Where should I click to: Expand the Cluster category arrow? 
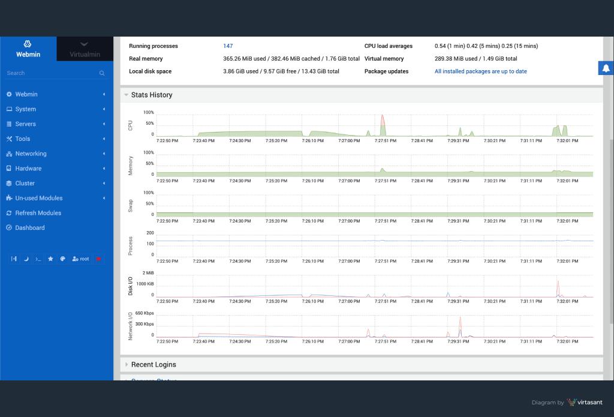[x=104, y=184]
